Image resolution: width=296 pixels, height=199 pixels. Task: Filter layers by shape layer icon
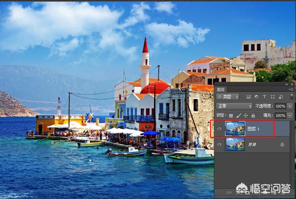tap(272, 96)
